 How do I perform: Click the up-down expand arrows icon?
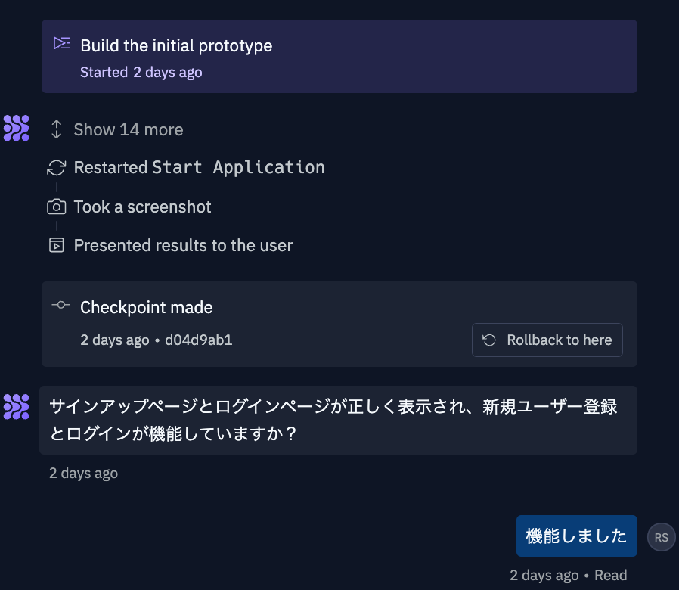pyautogui.click(x=56, y=129)
